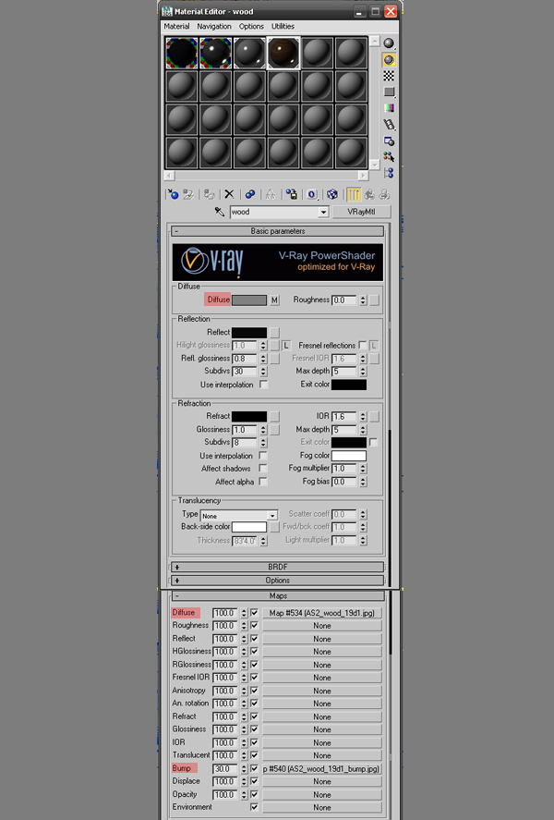The height and width of the screenshot is (820, 554).
Task: Click the Put to Library icon
Action: pos(291,195)
